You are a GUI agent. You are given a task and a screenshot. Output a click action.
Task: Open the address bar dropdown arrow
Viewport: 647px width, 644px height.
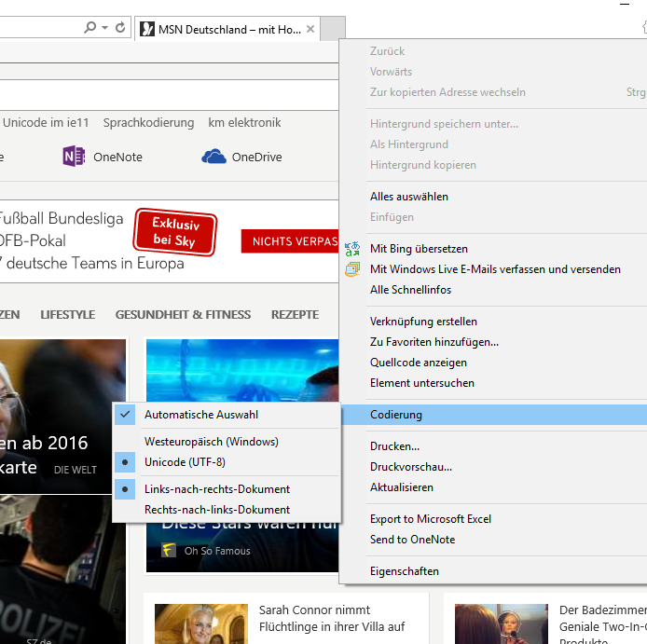click(104, 28)
